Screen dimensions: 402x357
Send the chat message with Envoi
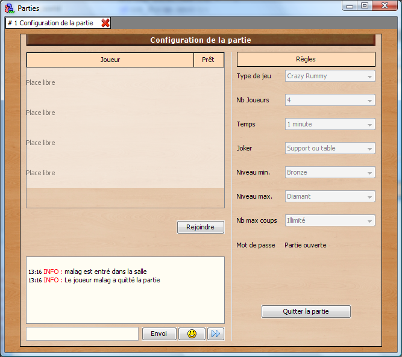[x=159, y=334]
